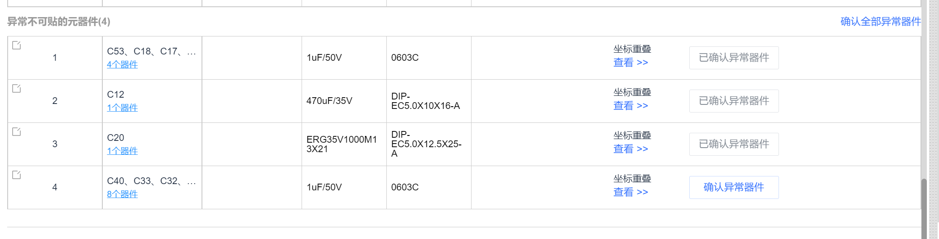Click 确认全部异常器件 link

[880, 22]
